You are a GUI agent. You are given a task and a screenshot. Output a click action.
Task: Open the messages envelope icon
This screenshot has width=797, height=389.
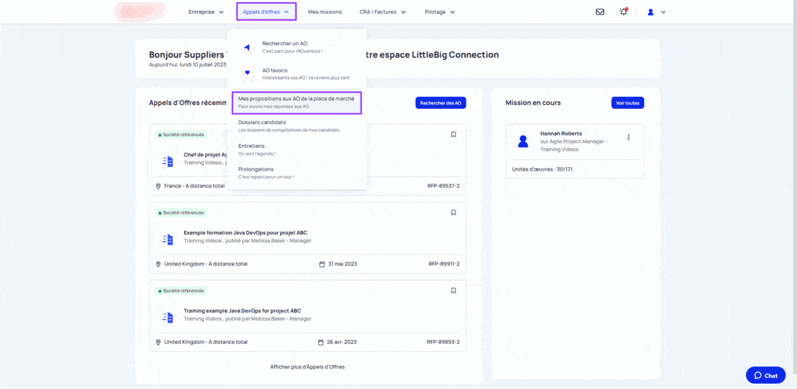coord(600,12)
